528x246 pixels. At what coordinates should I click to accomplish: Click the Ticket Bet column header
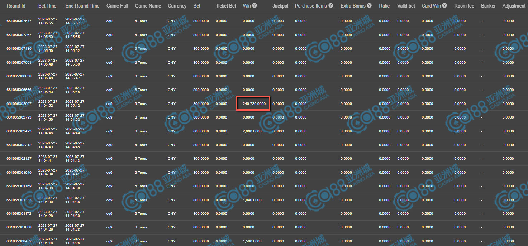point(226,6)
